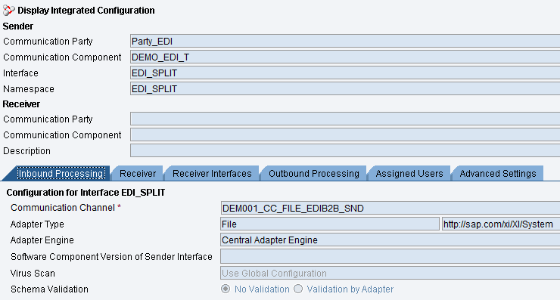Screen dimensions: 560x300
Task: Select the No Validation radio button
Action: click(x=226, y=289)
